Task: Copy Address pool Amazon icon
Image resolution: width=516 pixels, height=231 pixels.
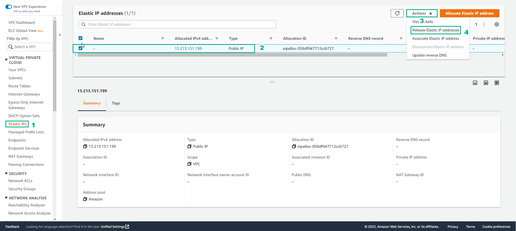Action: coord(85,199)
